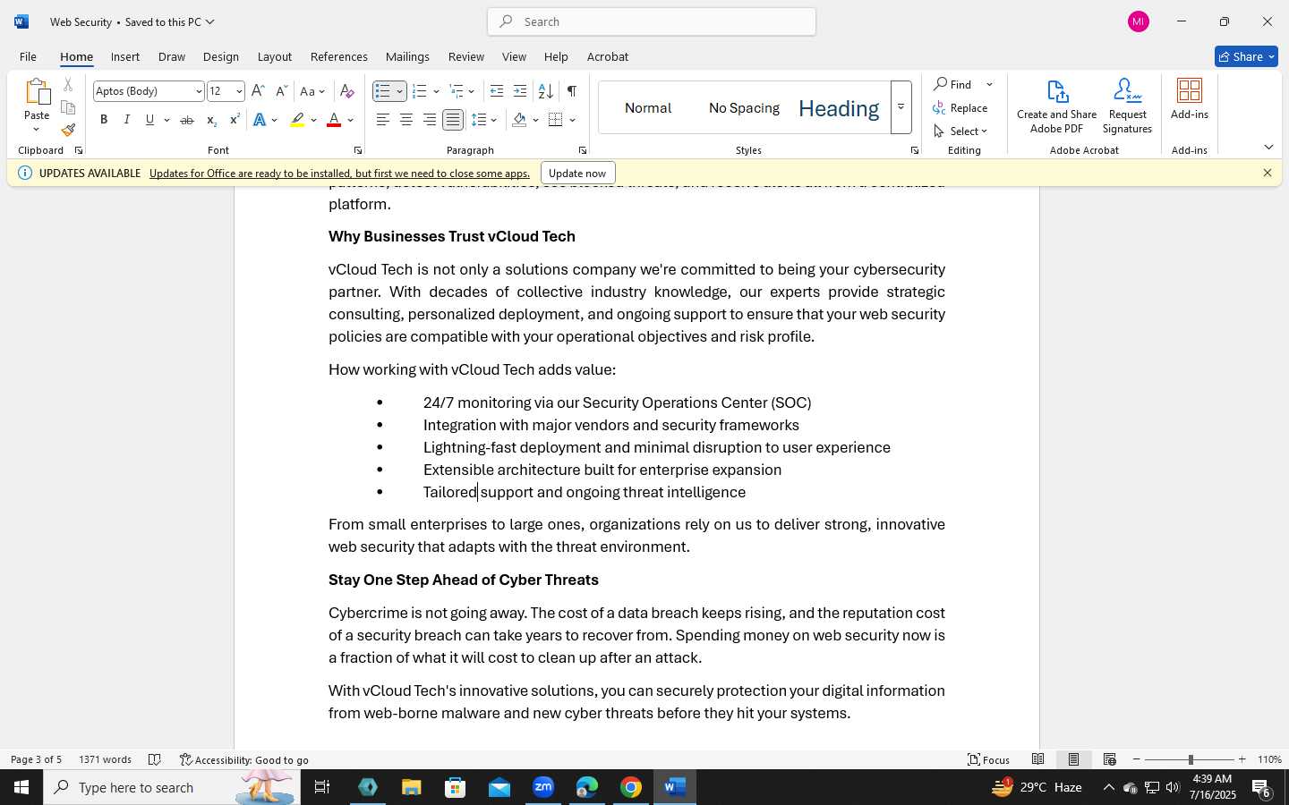This screenshot has height=805, width=1289.
Task: Increase font size with grow font icon
Action: 258,91
